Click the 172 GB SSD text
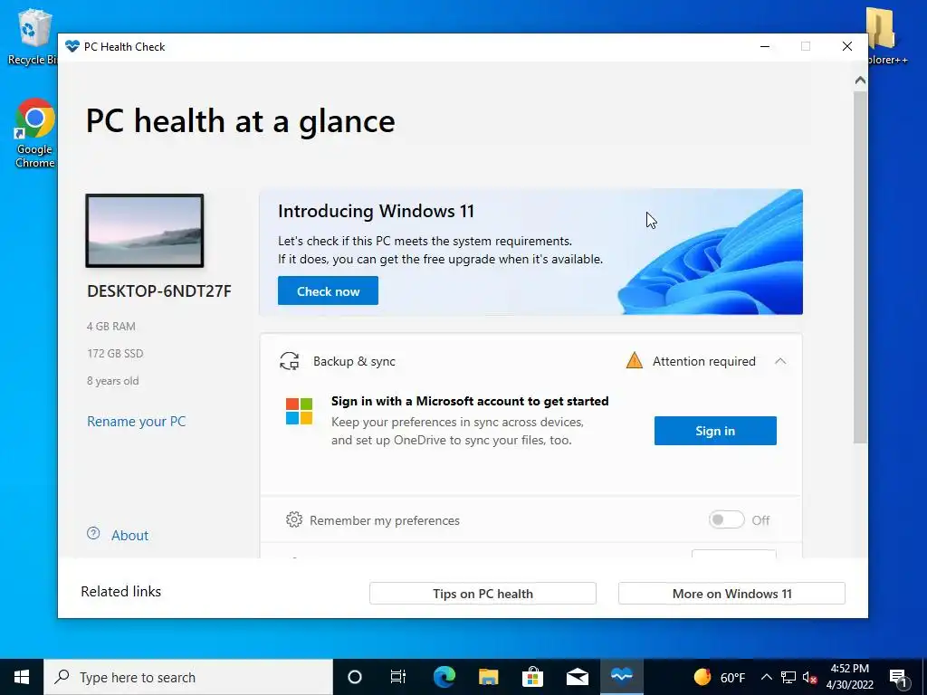 coord(115,354)
